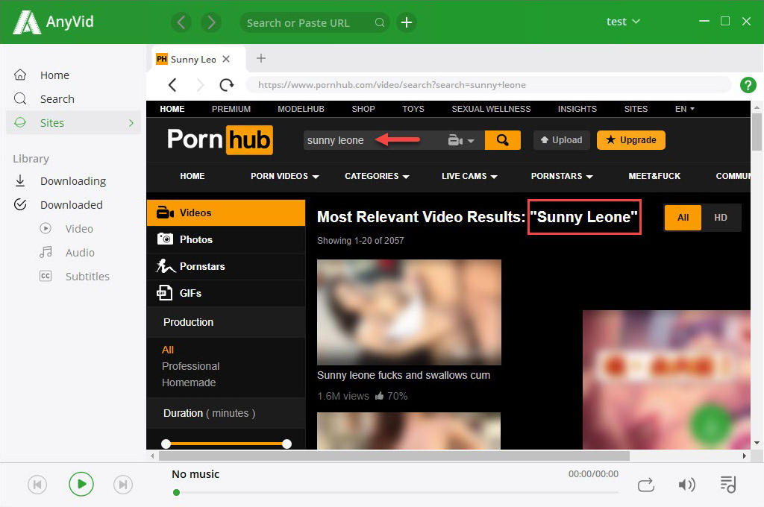Viewport: 764px width, 507px height.
Task: Expand the PORNSTARS navigation menu
Action: 562,176
